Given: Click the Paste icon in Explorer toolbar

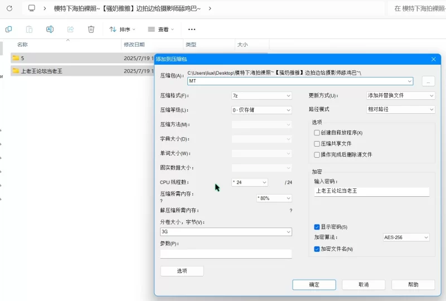Looking at the screenshot, I should click(30, 30).
